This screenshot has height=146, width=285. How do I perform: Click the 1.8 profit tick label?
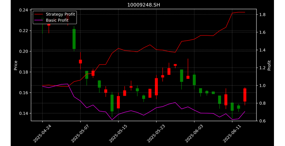[x=262, y=15]
